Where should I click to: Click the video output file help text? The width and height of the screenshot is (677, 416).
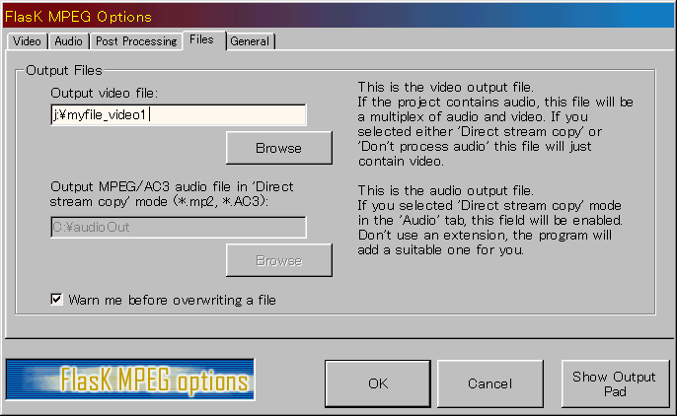[495, 124]
